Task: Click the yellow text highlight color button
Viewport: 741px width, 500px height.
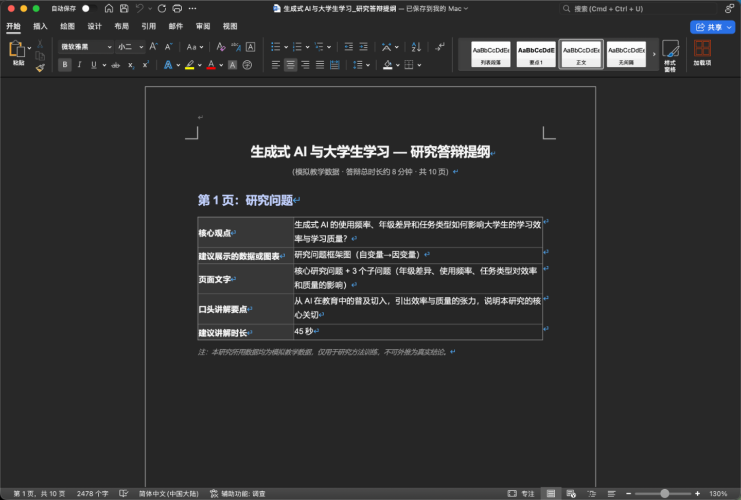Action: [189, 65]
